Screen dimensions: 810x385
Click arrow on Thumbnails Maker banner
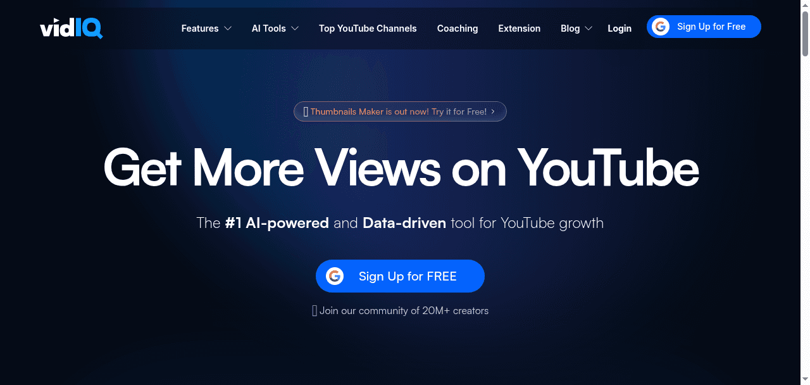[x=493, y=111]
